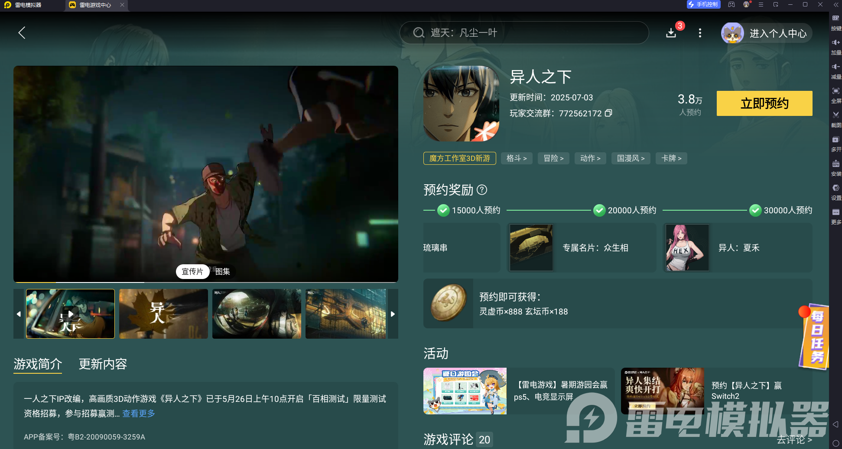
Task: Open emulator 设置
Action: tap(836, 192)
